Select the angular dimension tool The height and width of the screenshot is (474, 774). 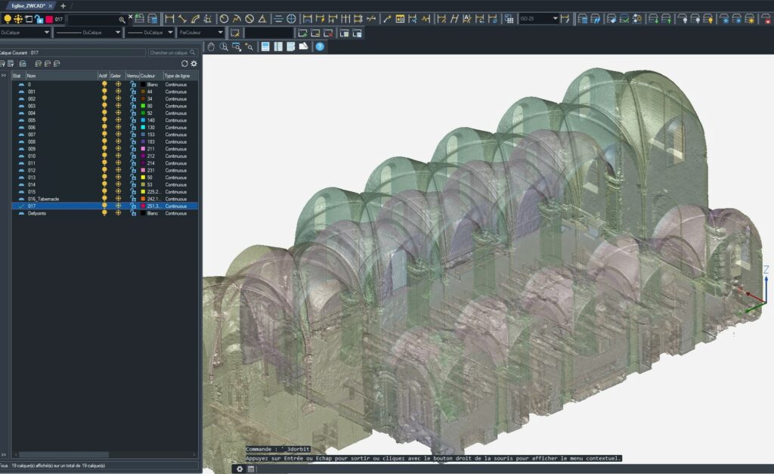[x=262, y=19]
